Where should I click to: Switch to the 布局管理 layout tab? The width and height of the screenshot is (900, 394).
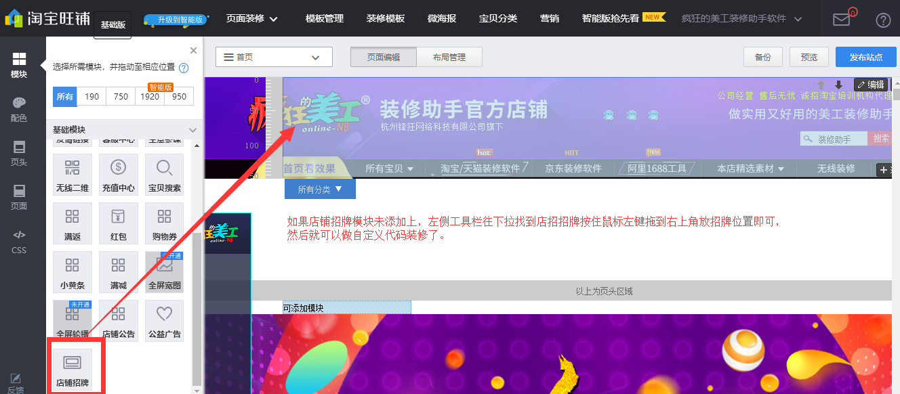point(449,57)
